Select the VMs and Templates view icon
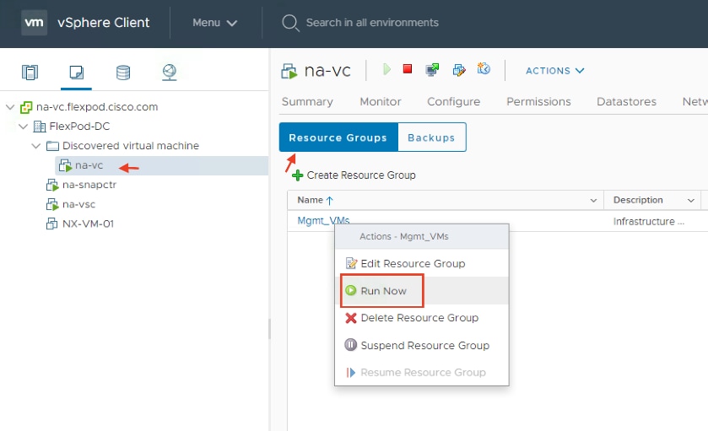708x431 pixels. click(76, 73)
